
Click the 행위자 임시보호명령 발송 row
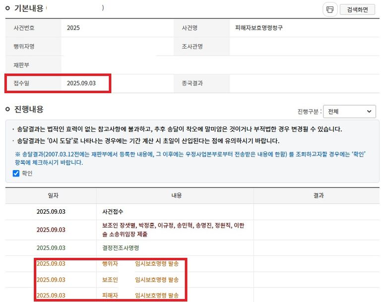140,264
